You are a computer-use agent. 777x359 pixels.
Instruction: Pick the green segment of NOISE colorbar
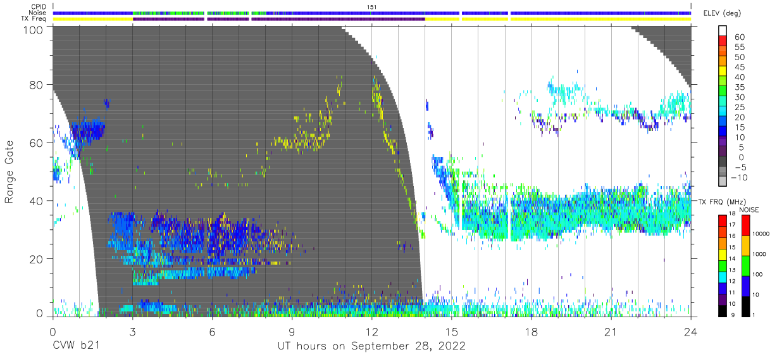tap(745, 265)
